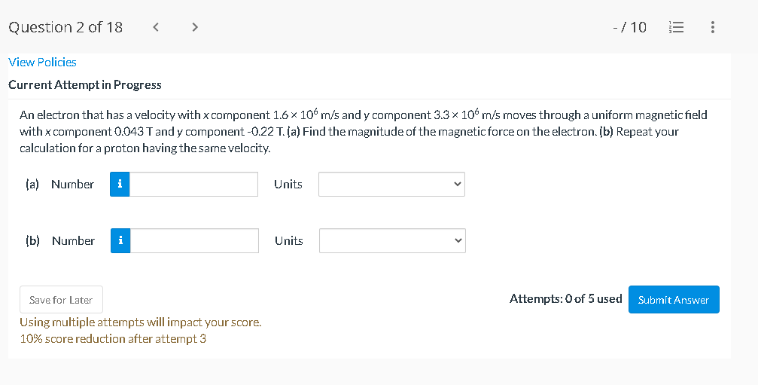
Task: Open the Units dropdown for part (b)
Action: click(x=392, y=241)
